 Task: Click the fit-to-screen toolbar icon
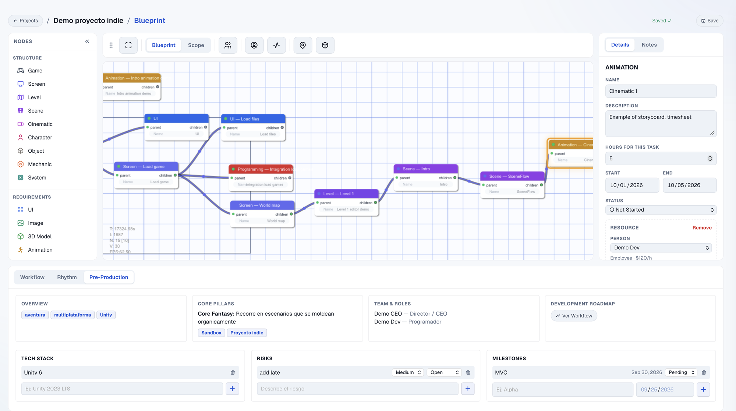click(x=128, y=45)
